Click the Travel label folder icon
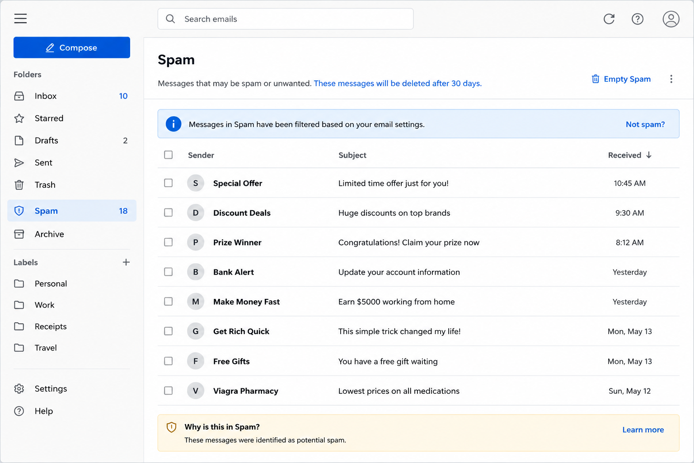The width and height of the screenshot is (694, 463). click(x=19, y=348)
